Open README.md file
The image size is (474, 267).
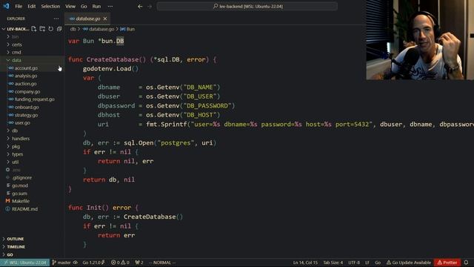[x=24, y=209]
